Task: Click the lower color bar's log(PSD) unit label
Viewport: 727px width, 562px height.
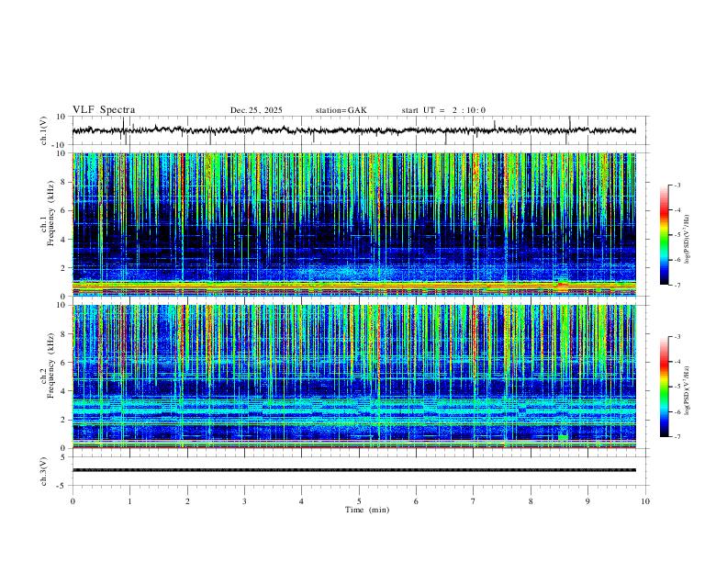Action: point(688,390)
